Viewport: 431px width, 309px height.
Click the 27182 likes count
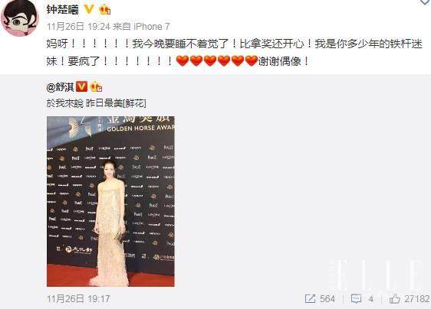416,299
